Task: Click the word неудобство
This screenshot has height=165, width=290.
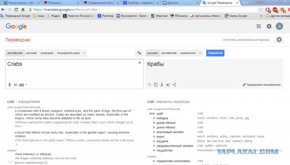Action: pos(164,151)
